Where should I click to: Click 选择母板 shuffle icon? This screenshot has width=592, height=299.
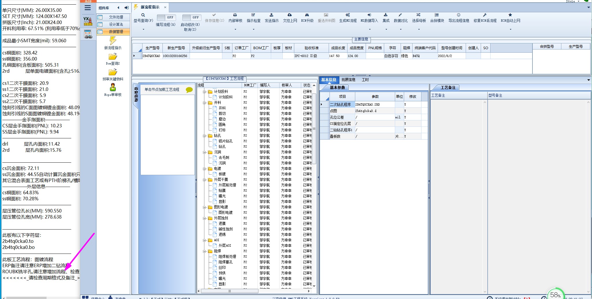click(x=419, y=15)
